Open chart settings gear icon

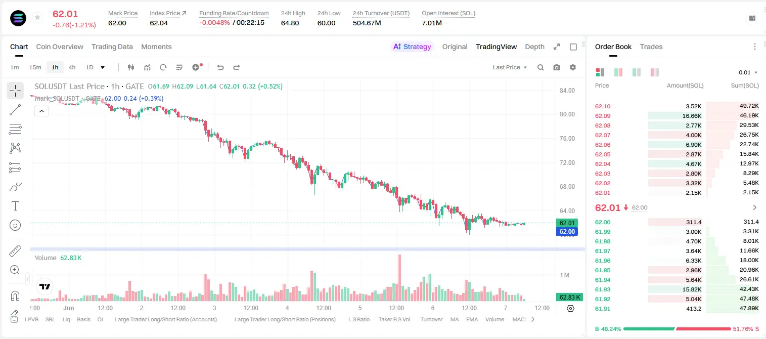point(573,67)
